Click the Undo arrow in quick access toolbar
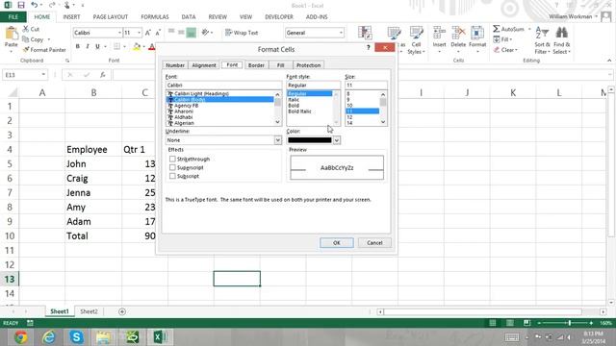 [35, 6]
